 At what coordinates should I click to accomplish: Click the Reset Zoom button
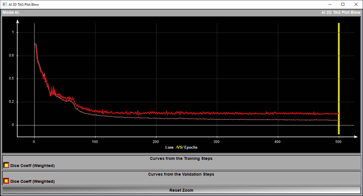click(181, 190)
